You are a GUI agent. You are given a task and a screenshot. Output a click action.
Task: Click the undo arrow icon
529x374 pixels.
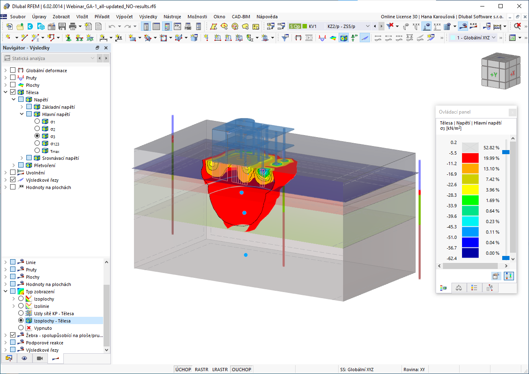[112, 26]
